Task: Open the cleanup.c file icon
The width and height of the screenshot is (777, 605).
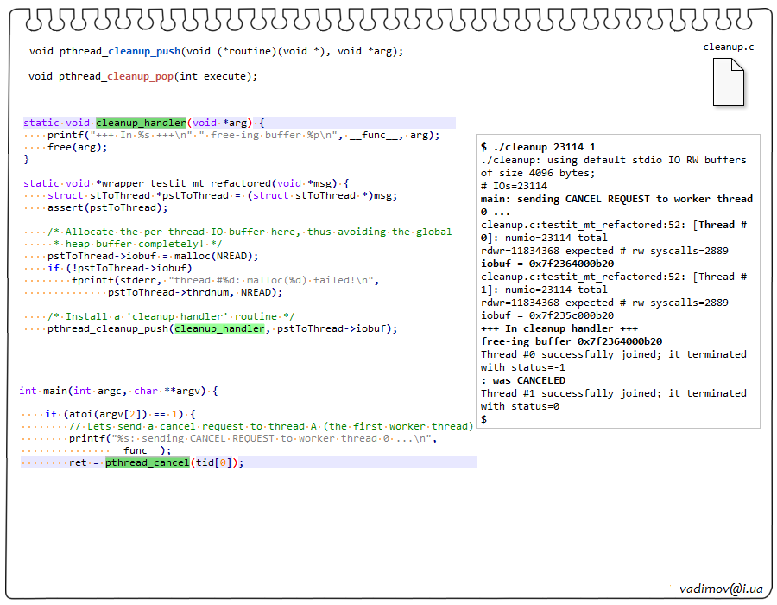Action: (x=729, y=81)
